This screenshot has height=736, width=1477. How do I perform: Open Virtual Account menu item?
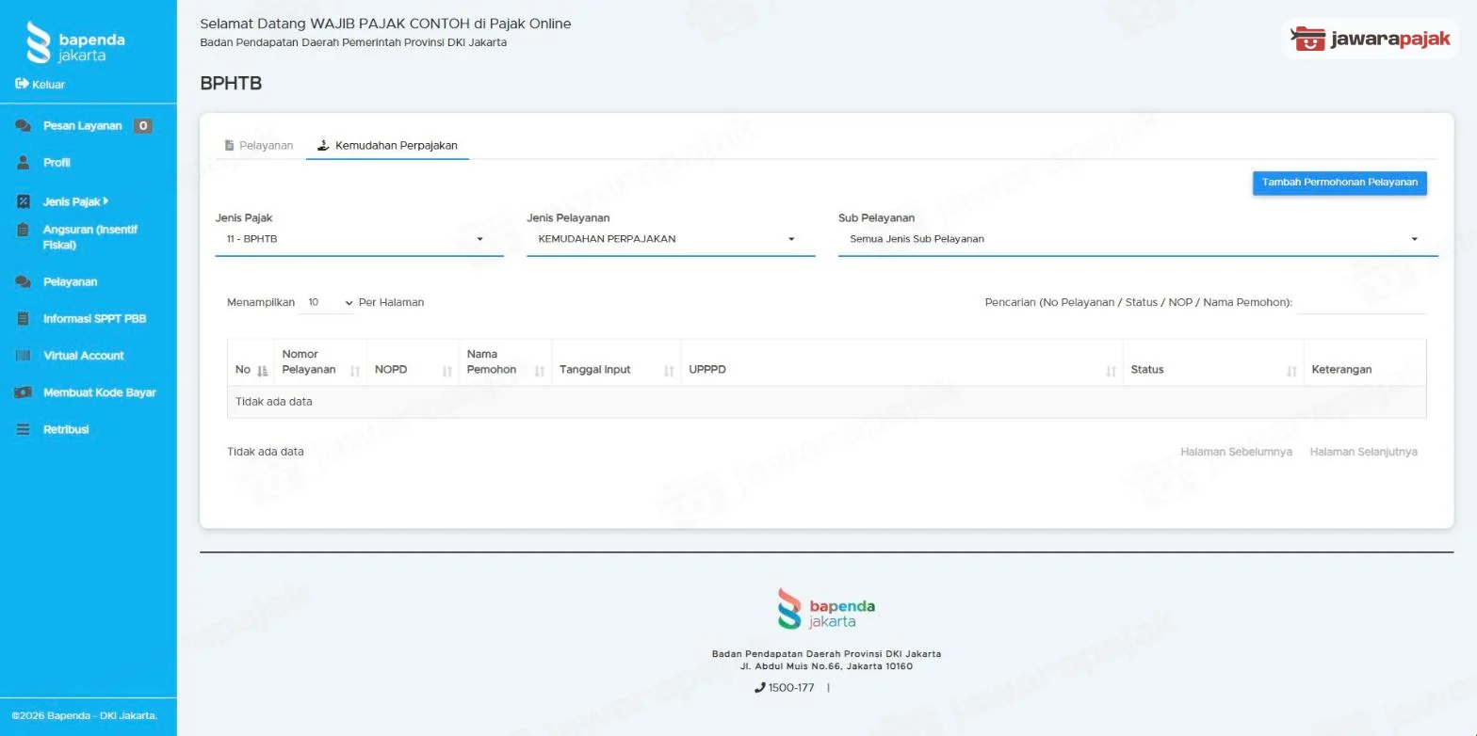[x=83, y=356]
